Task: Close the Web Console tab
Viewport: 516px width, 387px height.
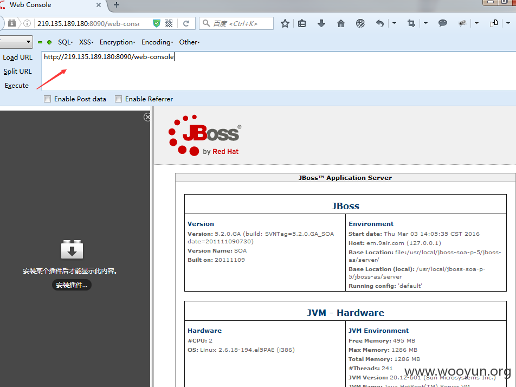Action: (x=99, y=5)
